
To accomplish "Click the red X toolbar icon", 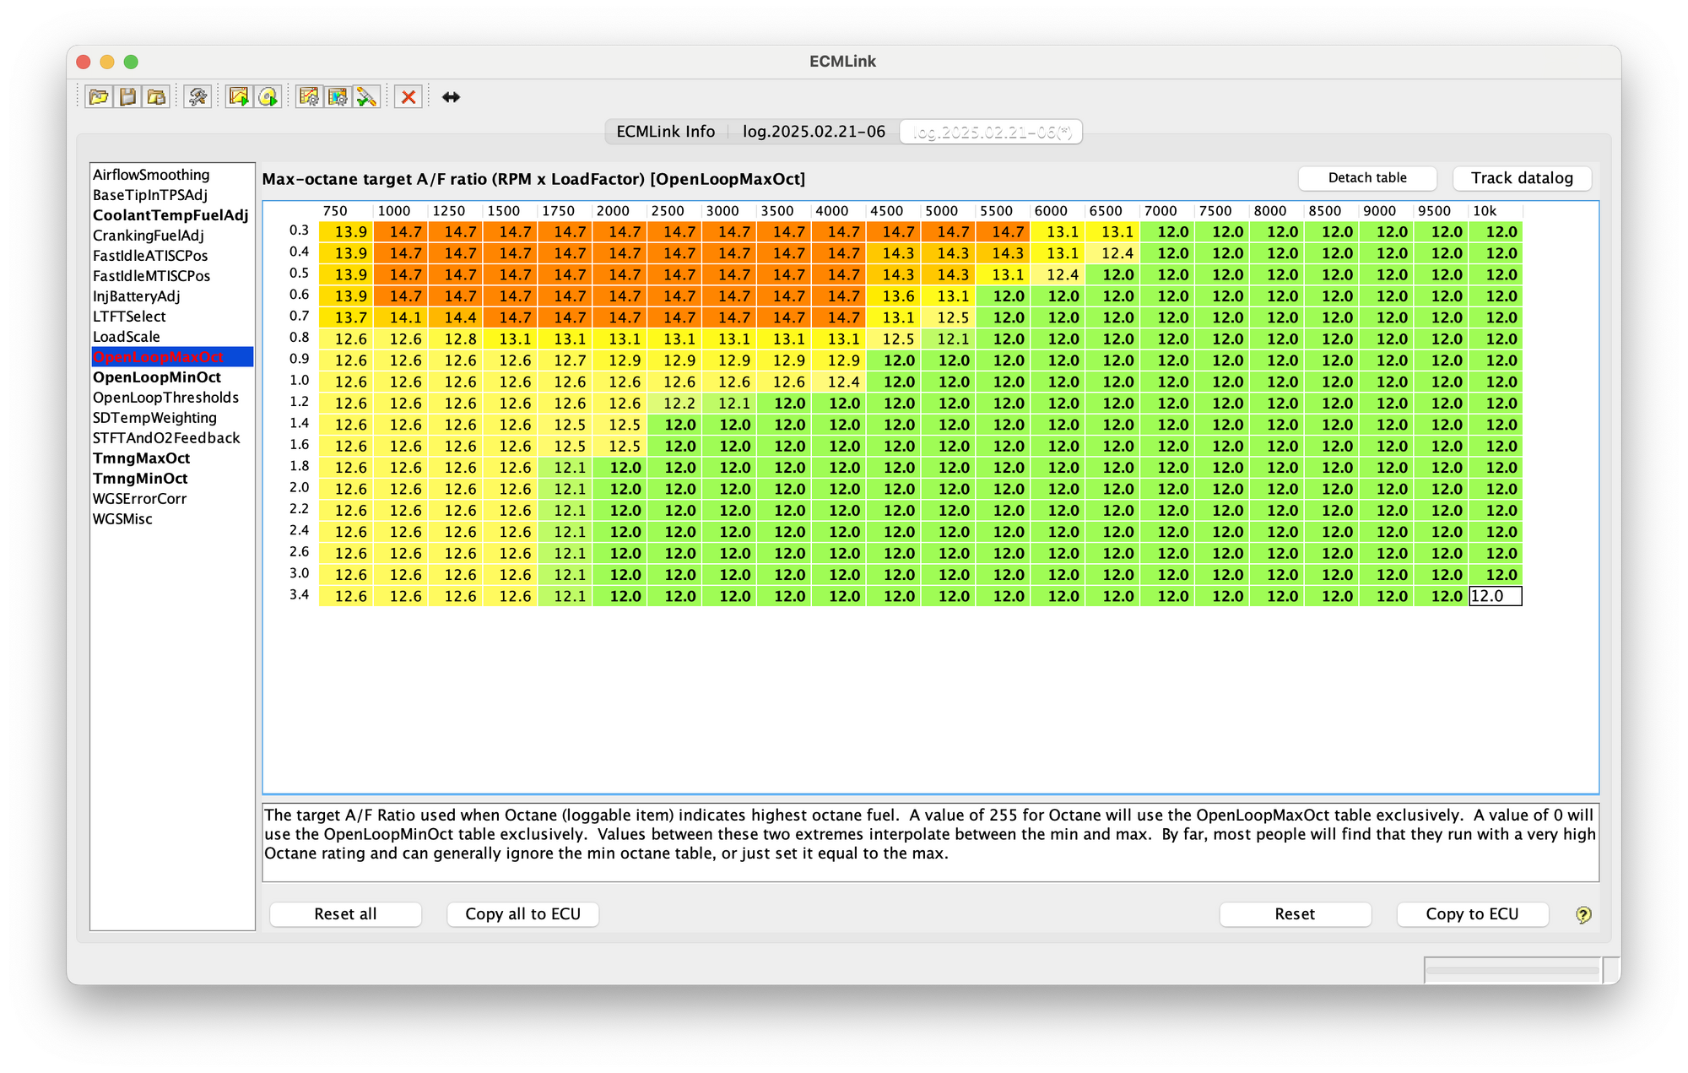I will pyautogui.click(x=408, y=97).
